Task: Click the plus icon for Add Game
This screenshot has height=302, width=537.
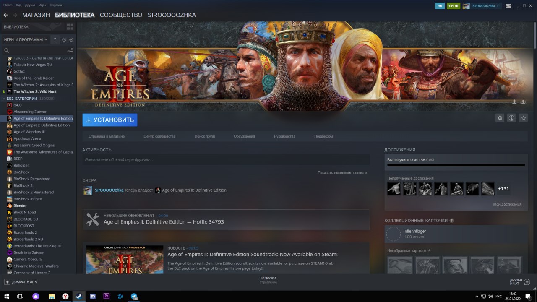Action: click(x=7, y=282)
